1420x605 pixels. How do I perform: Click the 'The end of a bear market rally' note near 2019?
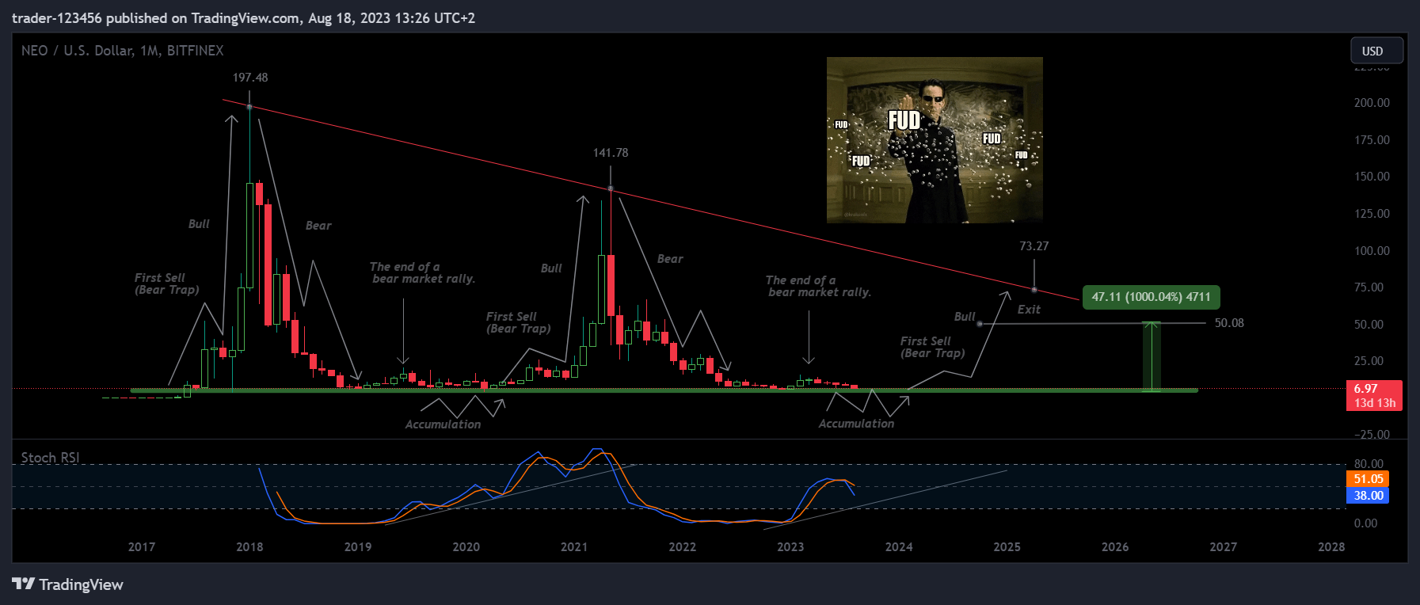[x=422, y=273]
